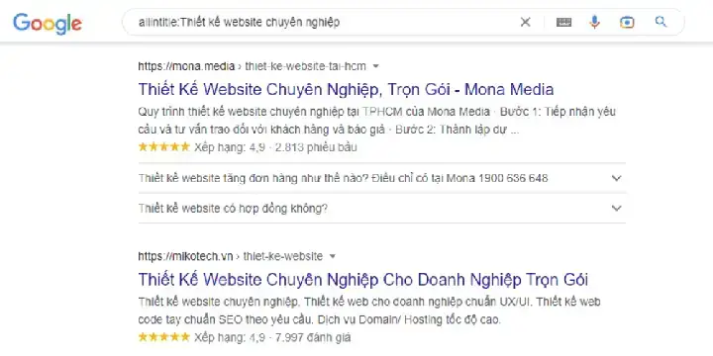This screenshot has height=356, width=713.
Task: Expand 'Thiết kế website tăng đơn hàng' question
Action: [382, 178]
